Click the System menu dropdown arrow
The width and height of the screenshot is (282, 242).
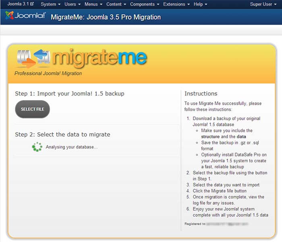(59, 4)
